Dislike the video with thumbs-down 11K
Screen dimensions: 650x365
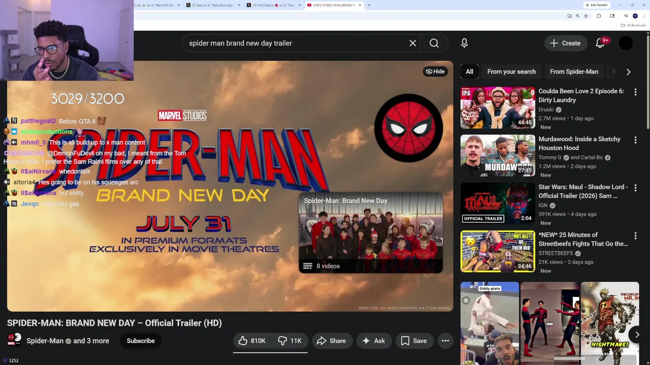pyautogui.click(x=289, y=341)
